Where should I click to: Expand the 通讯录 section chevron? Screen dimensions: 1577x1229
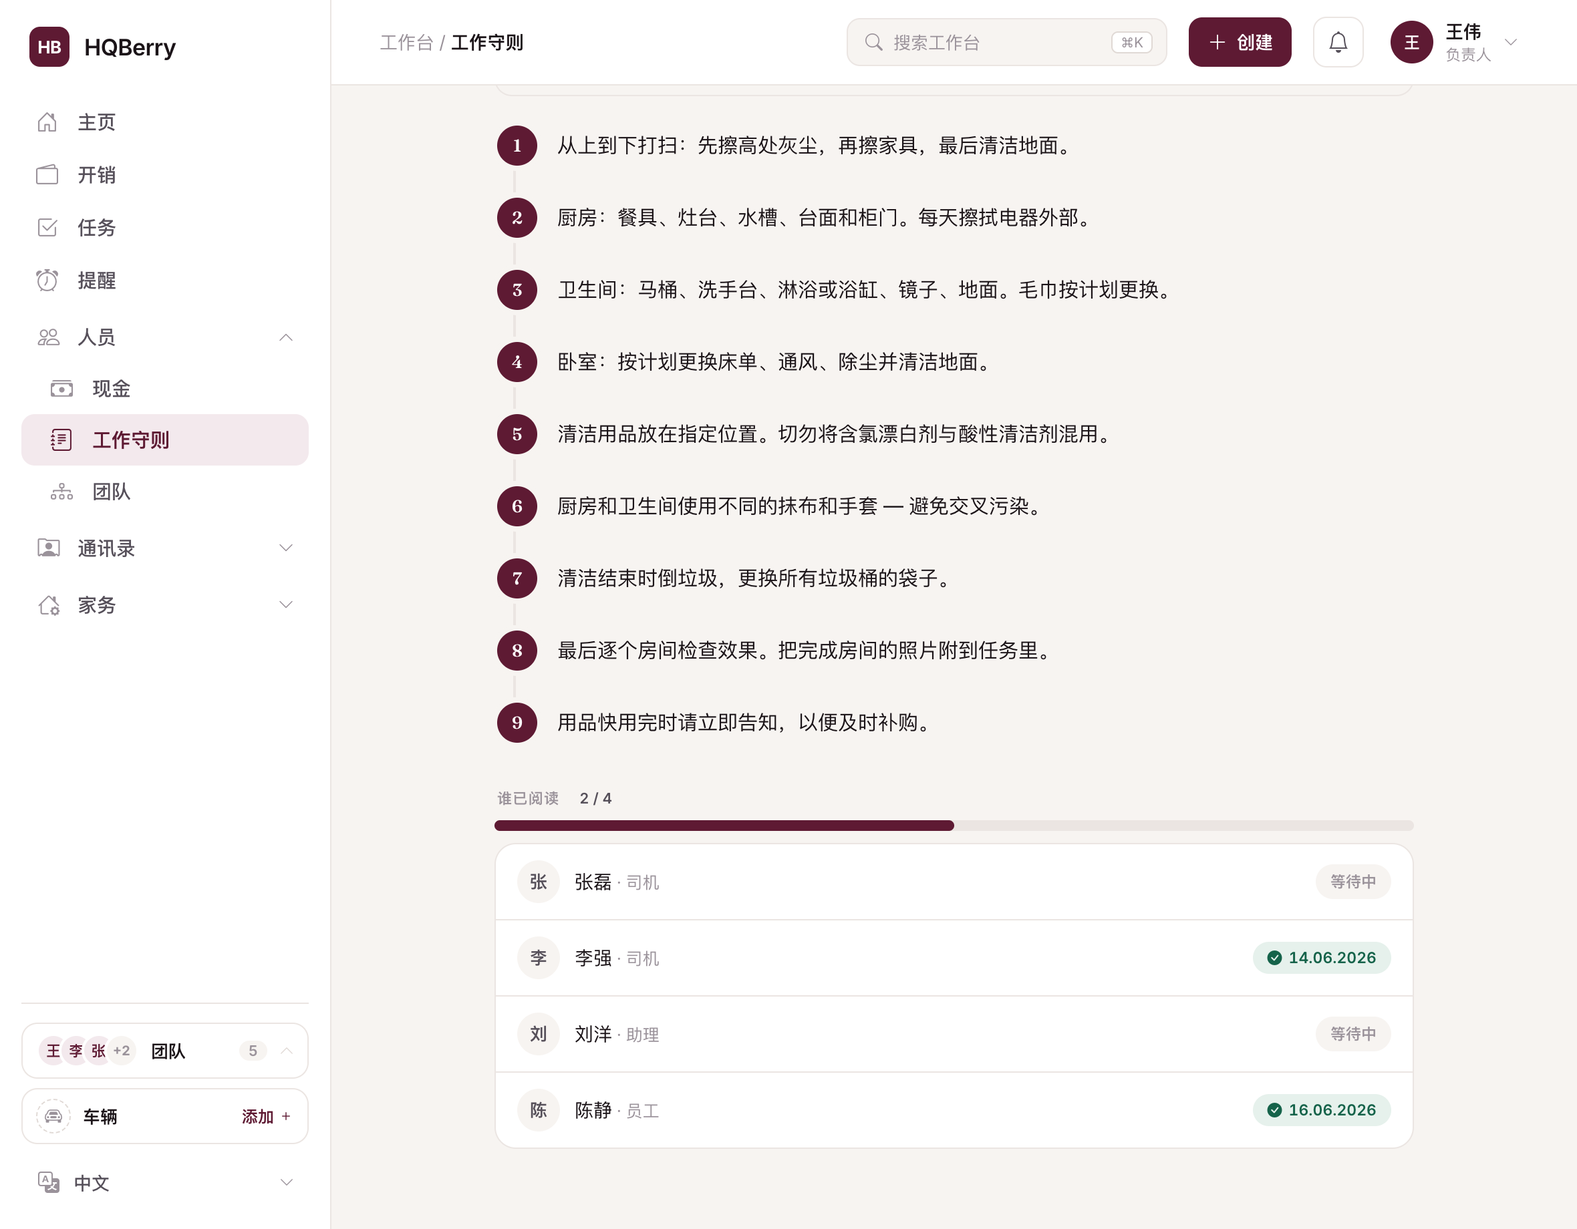(x=286, y=548)
